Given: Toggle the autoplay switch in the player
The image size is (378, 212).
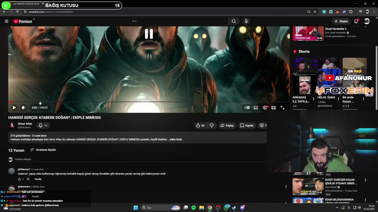Looking at the screenshot, I should coord(247,108).
